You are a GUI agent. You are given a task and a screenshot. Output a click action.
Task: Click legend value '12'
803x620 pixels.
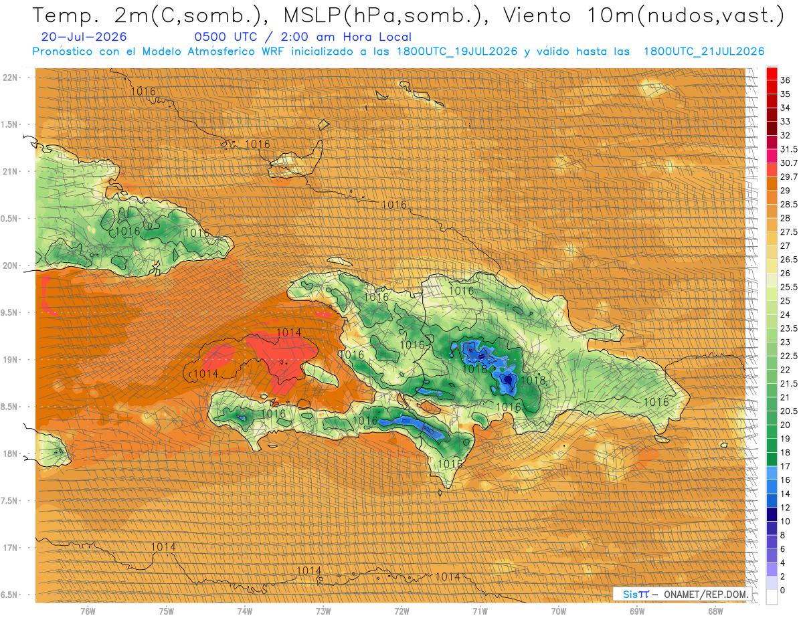(786, 508)
